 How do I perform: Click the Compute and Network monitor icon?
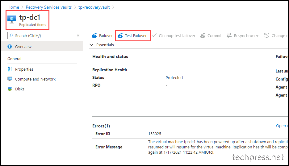pos(10,79)
